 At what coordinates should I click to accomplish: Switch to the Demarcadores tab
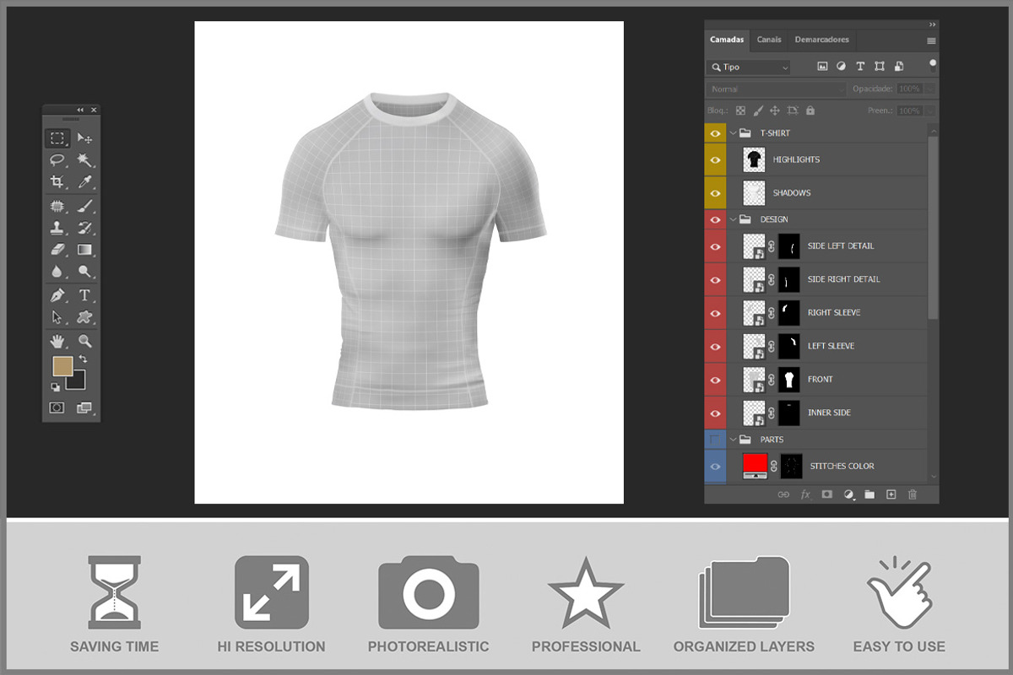click(821, 40)
